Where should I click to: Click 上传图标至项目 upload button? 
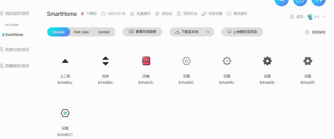[242, 32]
